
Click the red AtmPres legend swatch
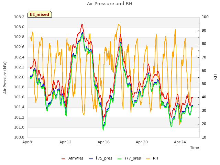63,159
